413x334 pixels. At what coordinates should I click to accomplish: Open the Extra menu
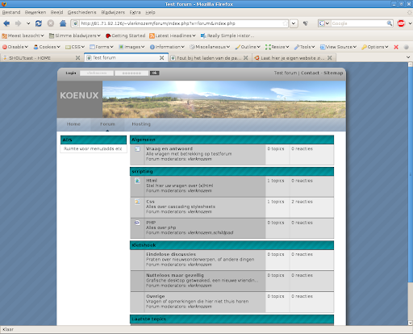tap(135, 12)
